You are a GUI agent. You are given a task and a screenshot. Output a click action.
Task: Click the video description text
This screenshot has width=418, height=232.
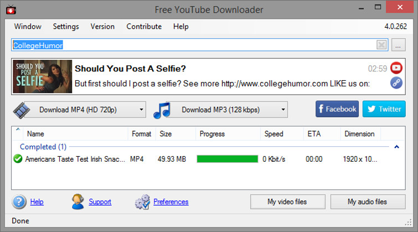tap(222, 84)
